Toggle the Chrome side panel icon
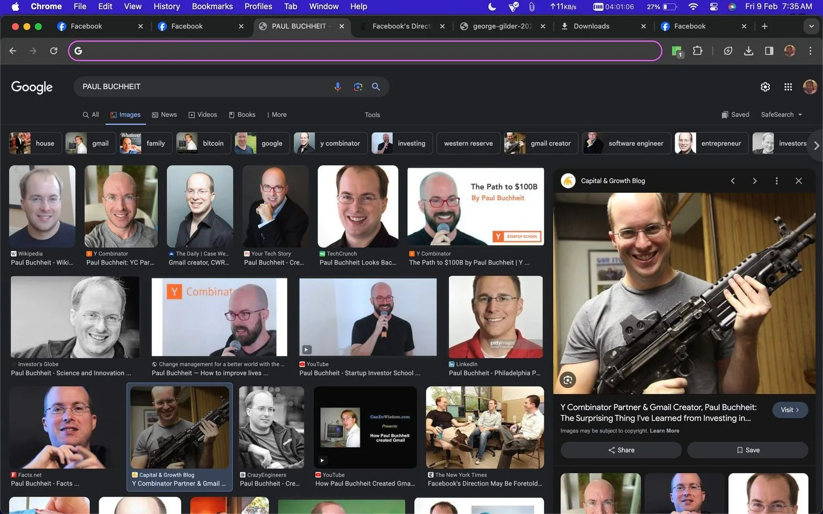823x514 pixels. [769, 51]
